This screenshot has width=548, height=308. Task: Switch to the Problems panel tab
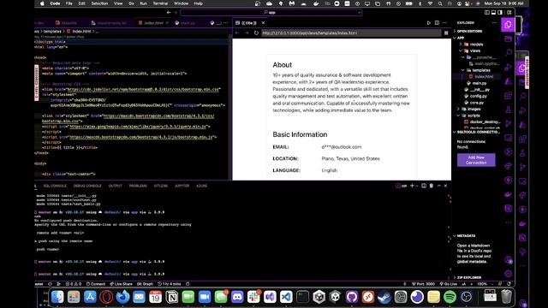pyautogui.click(x=138, y=186)
